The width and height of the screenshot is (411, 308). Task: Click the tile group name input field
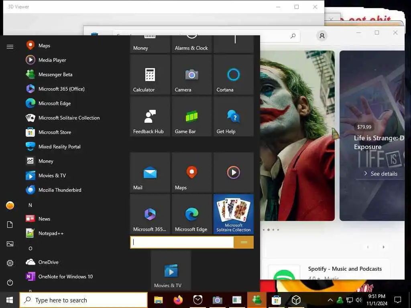(x=182, y=242)
